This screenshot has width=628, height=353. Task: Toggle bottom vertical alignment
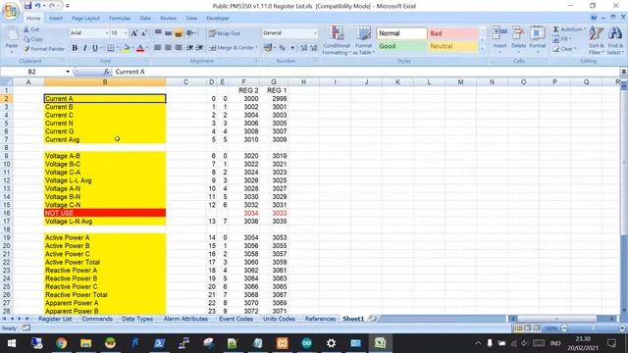[x=179, y=33]
